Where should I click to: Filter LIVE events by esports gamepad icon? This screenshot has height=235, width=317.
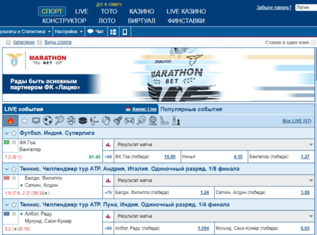[x=130, y=121]
